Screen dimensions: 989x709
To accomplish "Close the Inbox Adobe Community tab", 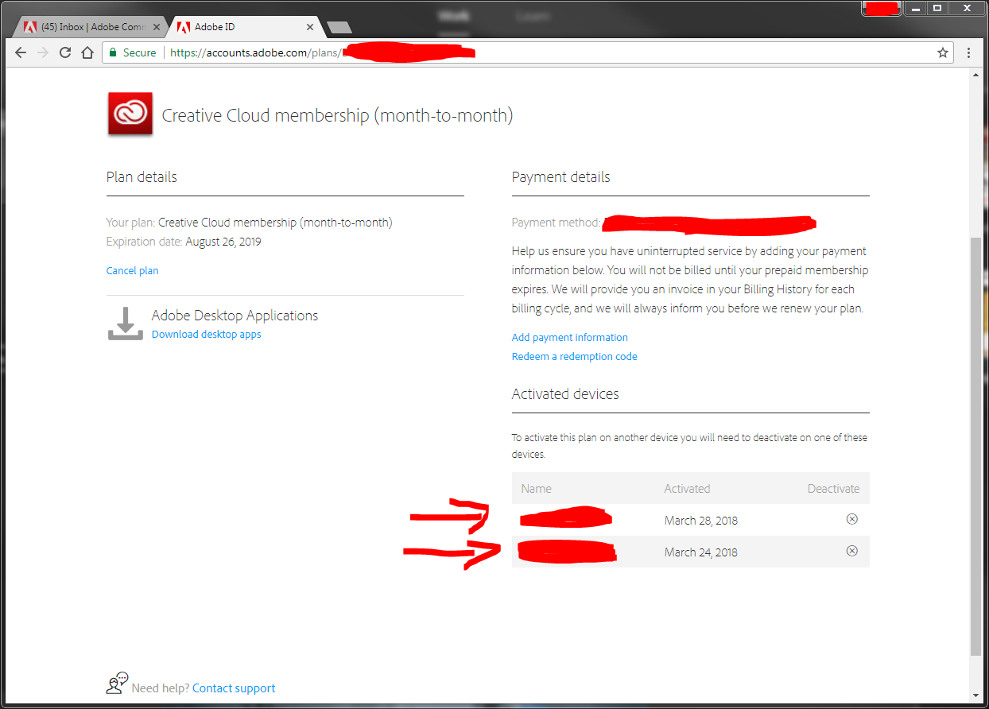I will coord(156,26).
